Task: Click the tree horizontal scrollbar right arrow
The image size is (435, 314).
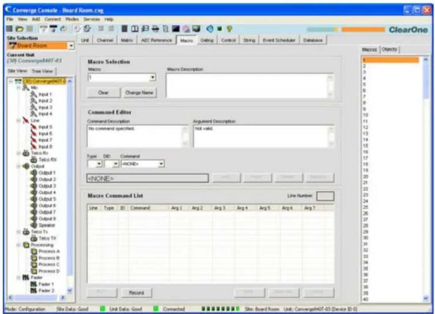Action: [63, 297]
